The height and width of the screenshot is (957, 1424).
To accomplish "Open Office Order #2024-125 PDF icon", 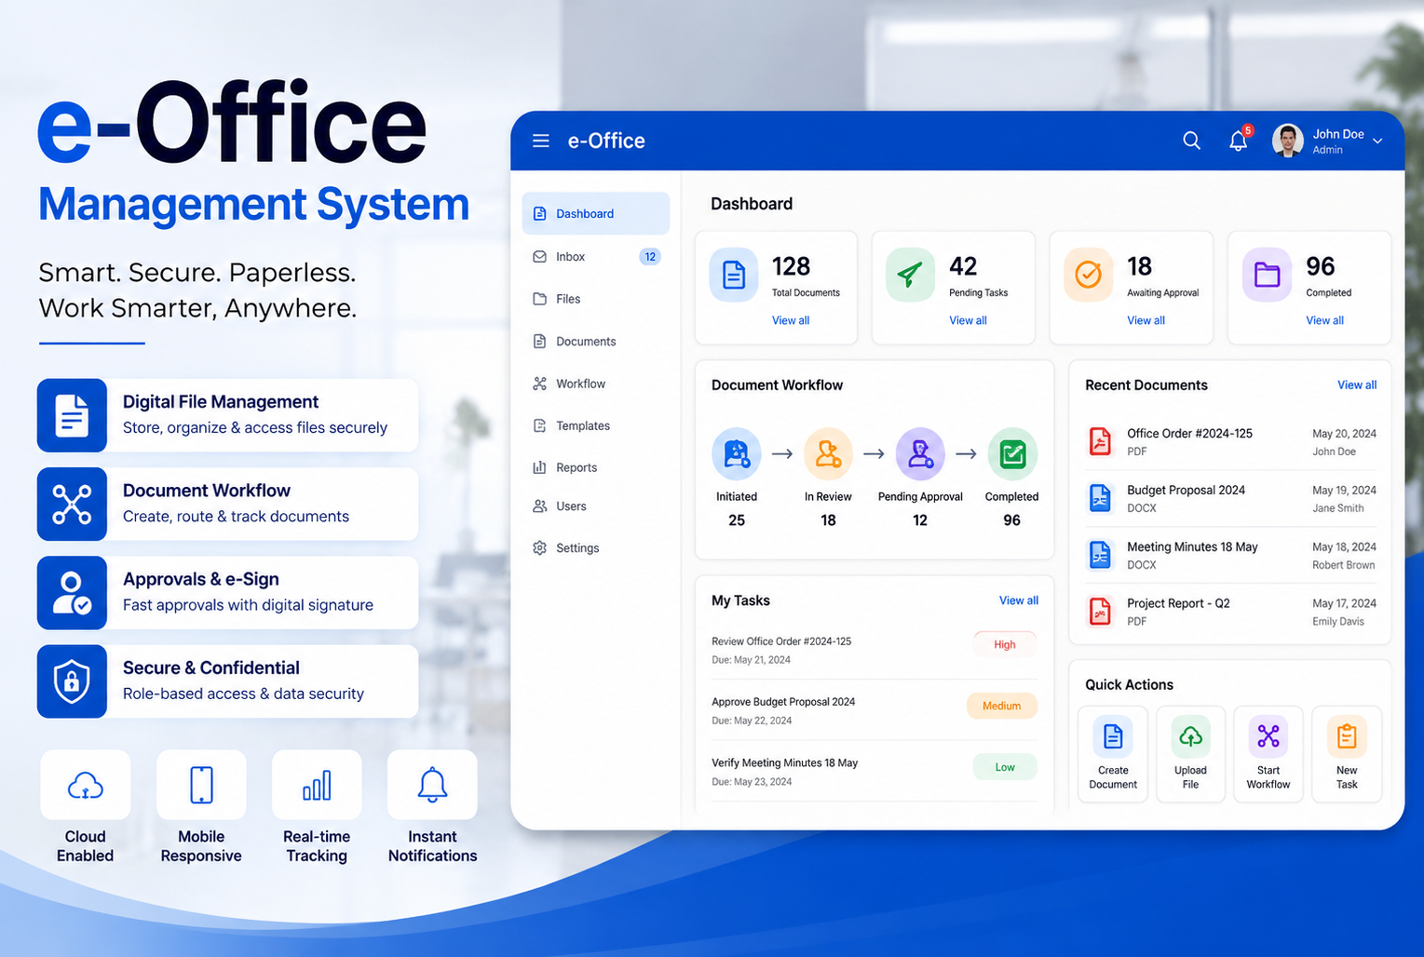I will coord(1100,441).
